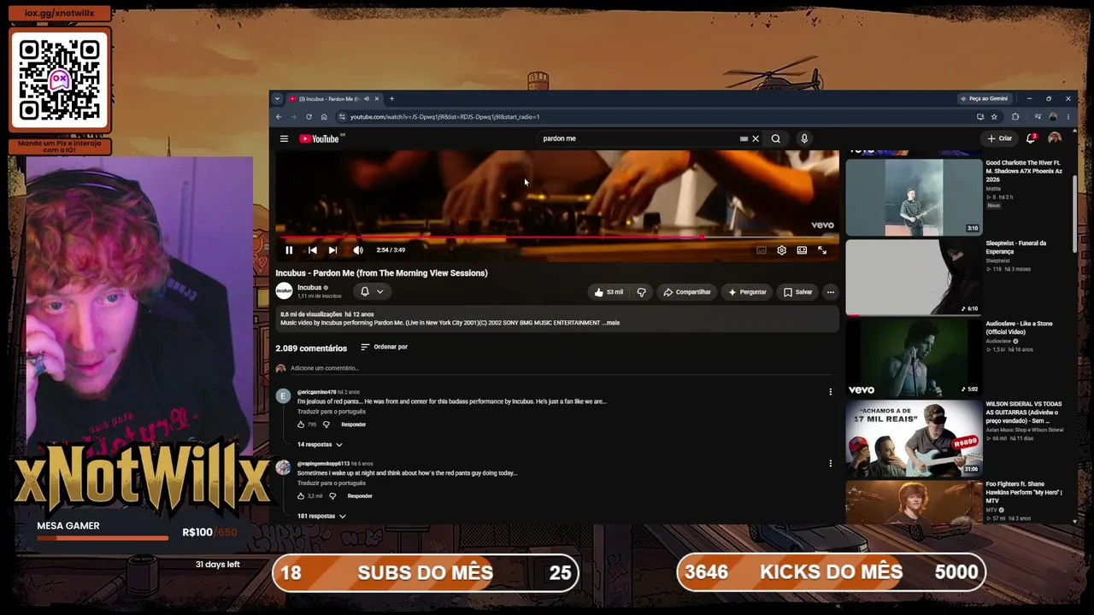The image size is (1094, 615).
Task: Start voice search with the microphone
Action: pos(804,138)
